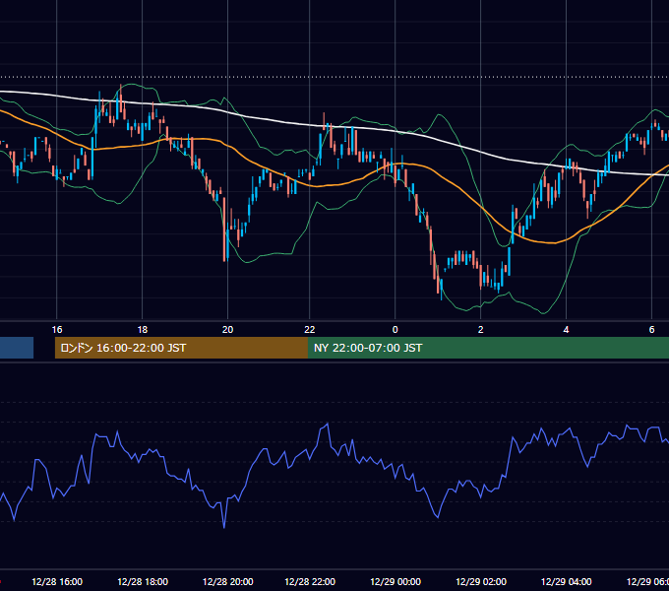This screenshot has height=591, width=669.
Task: Click the 20 hour label on price chart axis
Action: click(x=228, y=330)
